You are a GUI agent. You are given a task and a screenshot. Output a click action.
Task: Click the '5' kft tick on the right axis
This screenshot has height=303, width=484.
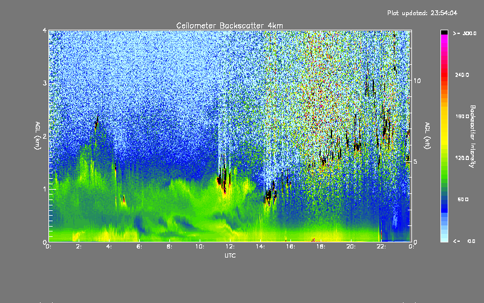point(415,162)
